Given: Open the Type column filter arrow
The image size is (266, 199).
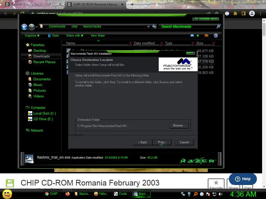Looking at the screenshot, I should pyautogui.click(x=193, y=43).
